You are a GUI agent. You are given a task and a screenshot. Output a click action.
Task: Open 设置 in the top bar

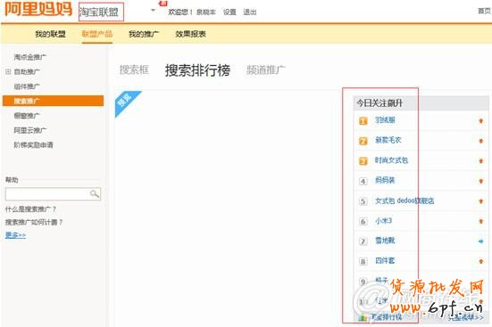pos(229,12)
